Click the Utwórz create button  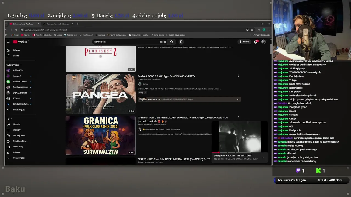coord(244,42)
